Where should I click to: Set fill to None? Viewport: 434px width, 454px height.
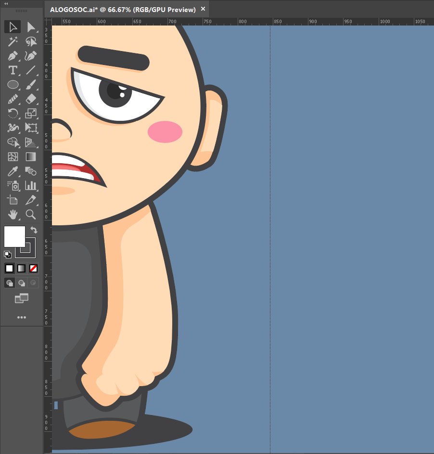click(x=33, y=268)
